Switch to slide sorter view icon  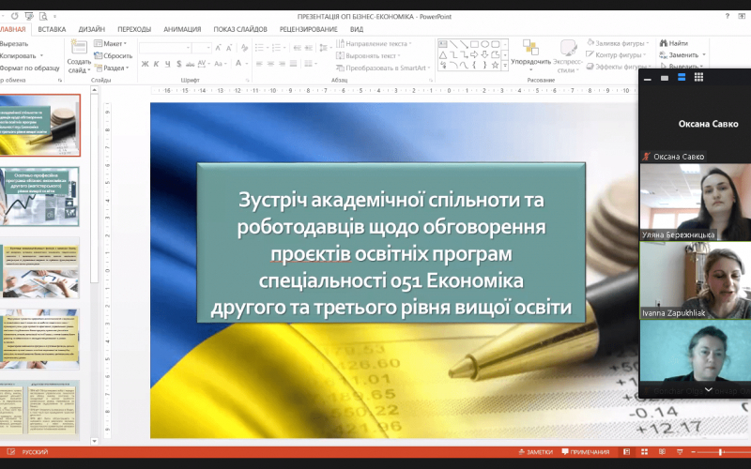pyautogui.click(x=644, y=452)
